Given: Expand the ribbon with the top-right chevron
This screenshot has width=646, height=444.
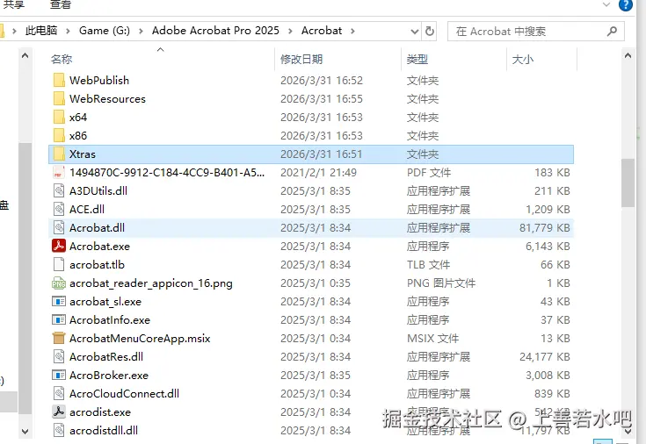Looking at the screenshot, I should click(x=606, y=4).
